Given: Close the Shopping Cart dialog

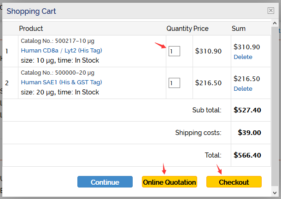Looking at the screenshot, I should [x=270, y=11].
